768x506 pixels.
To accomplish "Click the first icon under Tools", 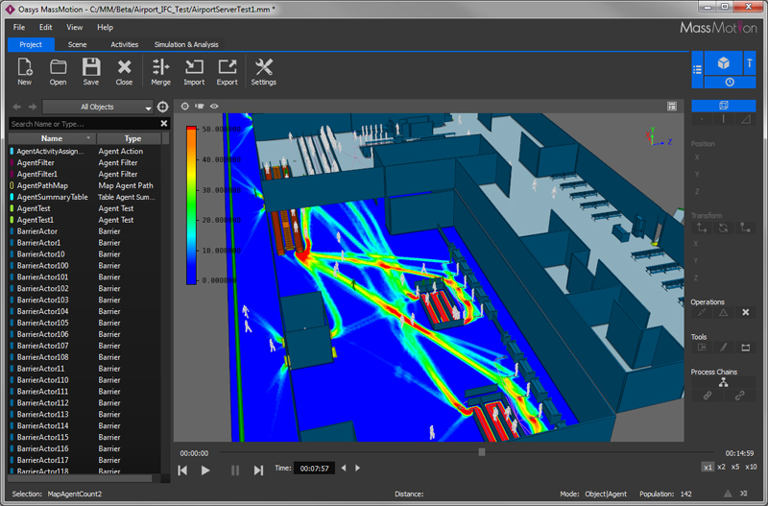I will pos(702,348).
